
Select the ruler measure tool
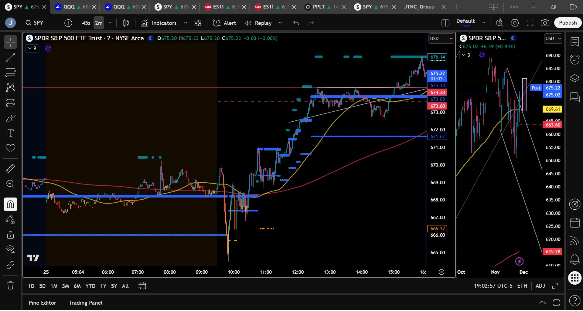10,168
